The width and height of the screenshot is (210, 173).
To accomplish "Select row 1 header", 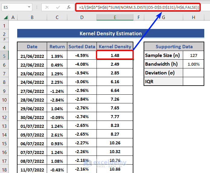I will coord(4,26).
